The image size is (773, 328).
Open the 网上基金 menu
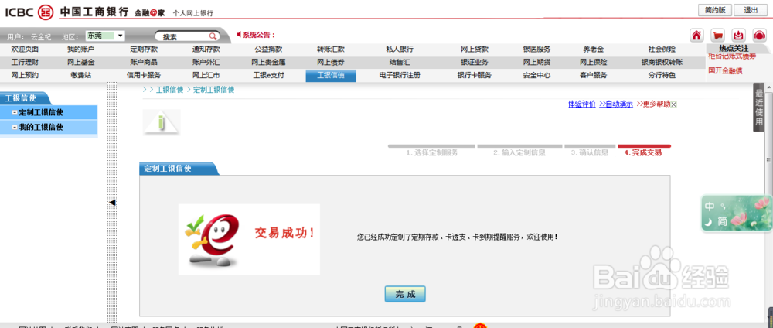81,62
